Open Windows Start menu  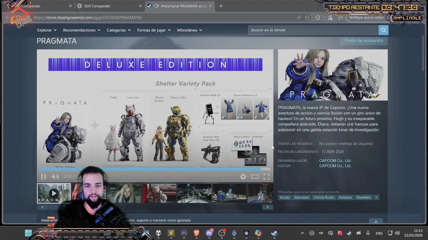[x=28, y=233]
